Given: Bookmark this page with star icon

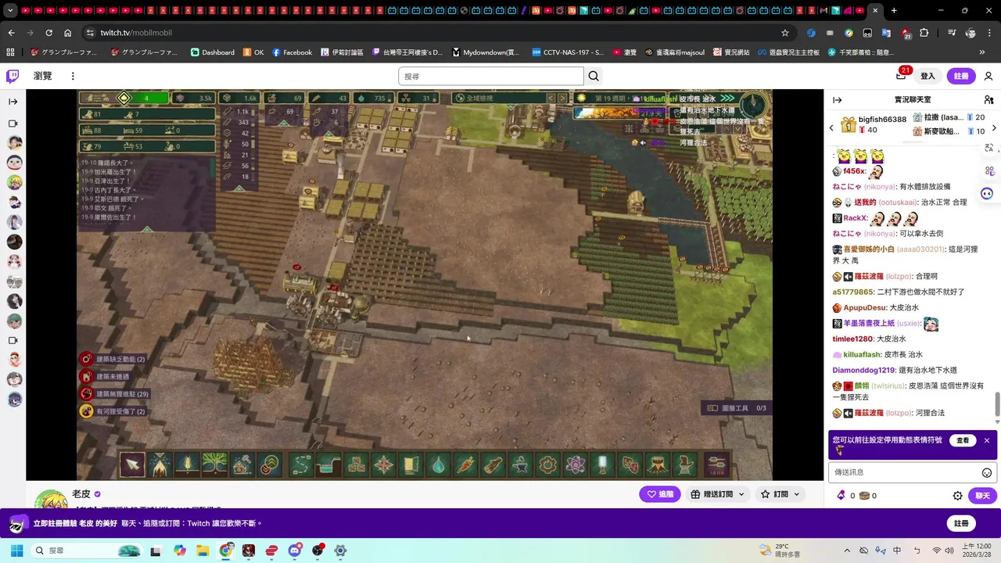Looking at the screenshot, I should click(x=785, y=33).
